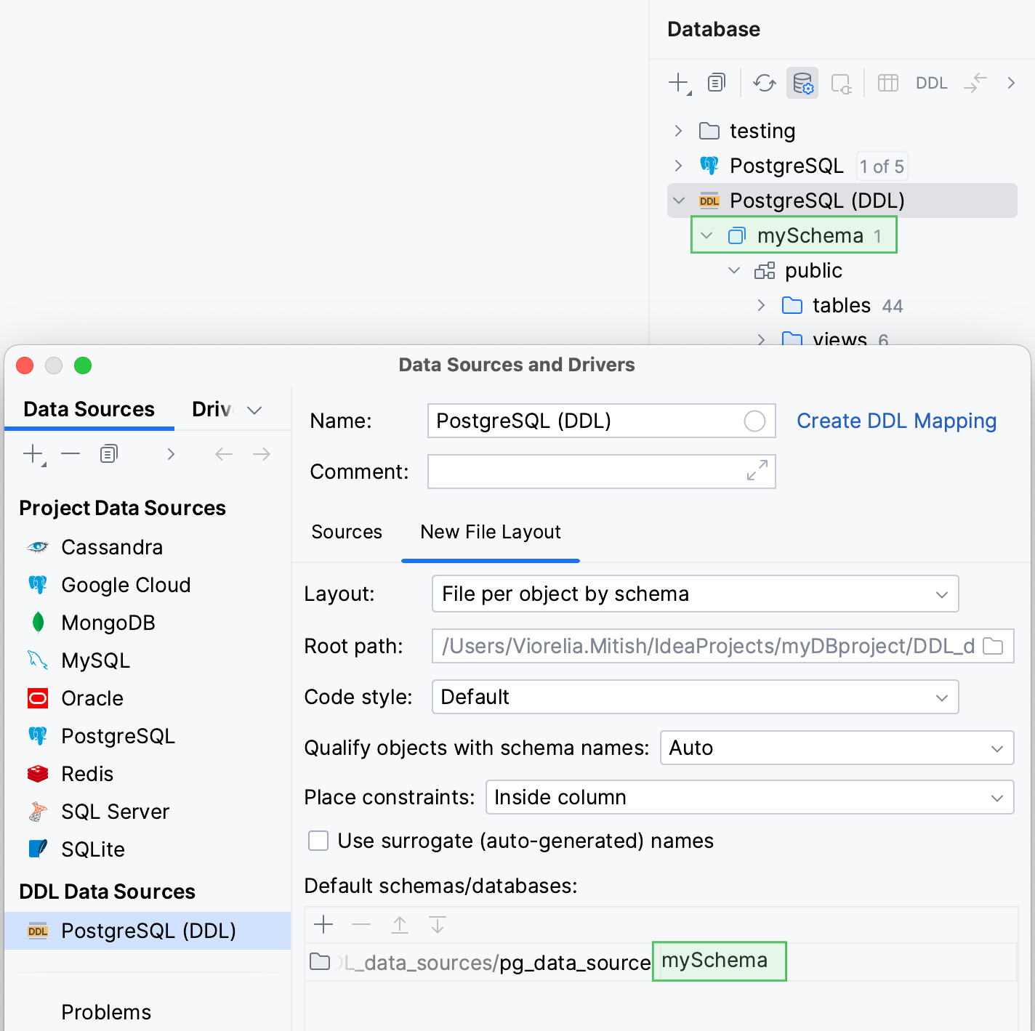The image size is (1035, 1031).
Task: Open the Drivers tab in Data Sources dialog
Action: point(211,409)
